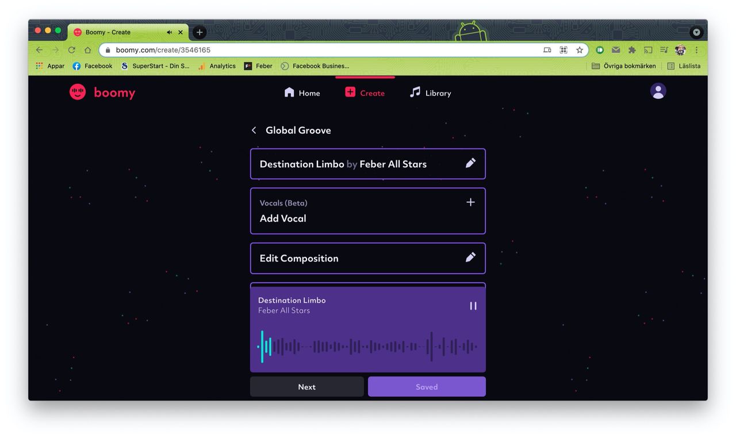This screenshot has height=438, width=736.
Task: Open the Facebook bookmark
Action: [93, 66]
